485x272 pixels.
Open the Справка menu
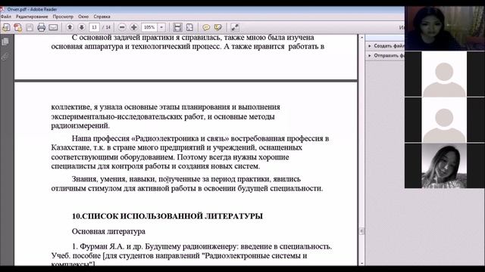[x=102, y=17]
